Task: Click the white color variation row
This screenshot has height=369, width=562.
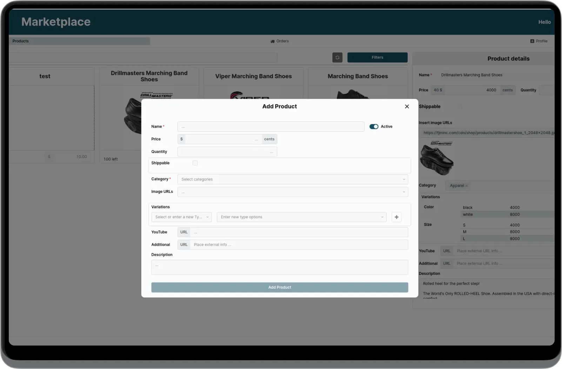Action: point(507,215)
